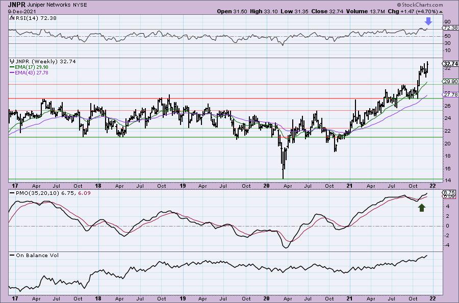Click the Juniper Networks company name

(x=49, y=5)
